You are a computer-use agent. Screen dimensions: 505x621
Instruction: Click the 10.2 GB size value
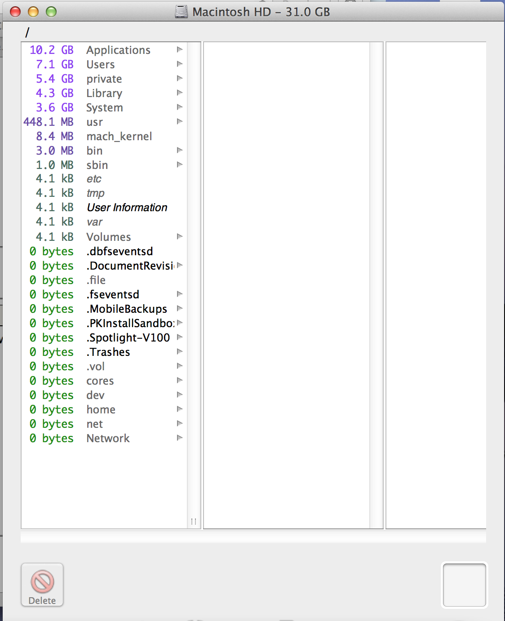coord(52,50)
